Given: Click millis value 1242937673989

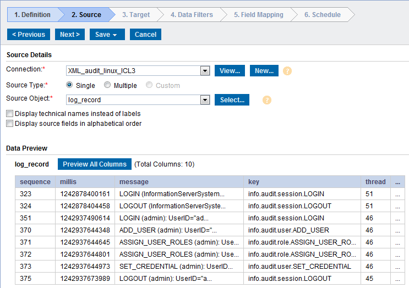Looking at the screenshot, I should coord(85,279).
